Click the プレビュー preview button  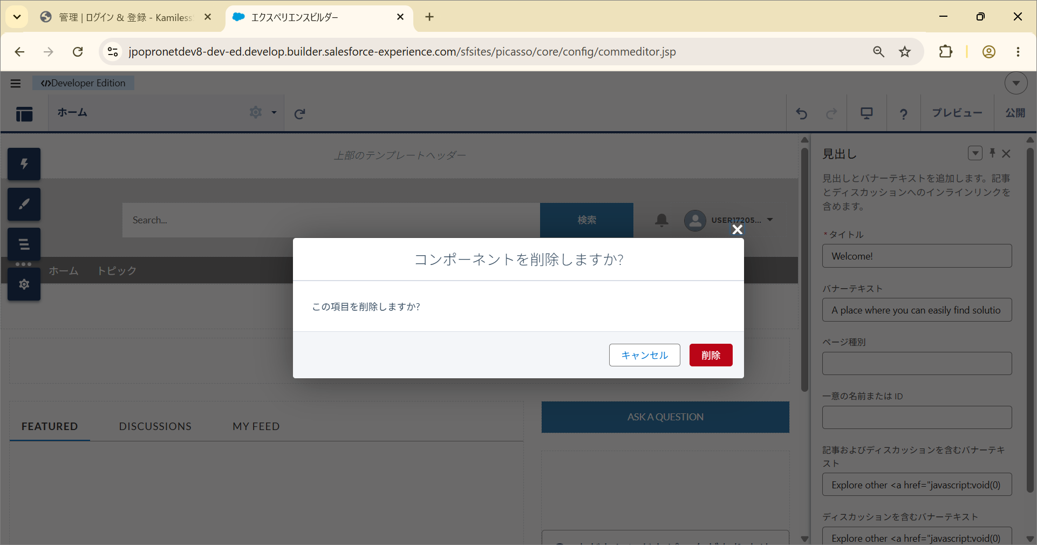pyautogui.click(x=957, y=113)
